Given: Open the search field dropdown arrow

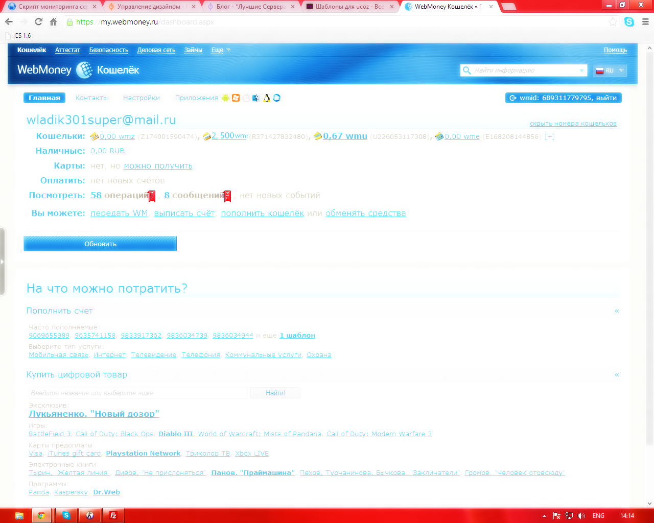Looking at the screenshot, I should click(581, 70).
